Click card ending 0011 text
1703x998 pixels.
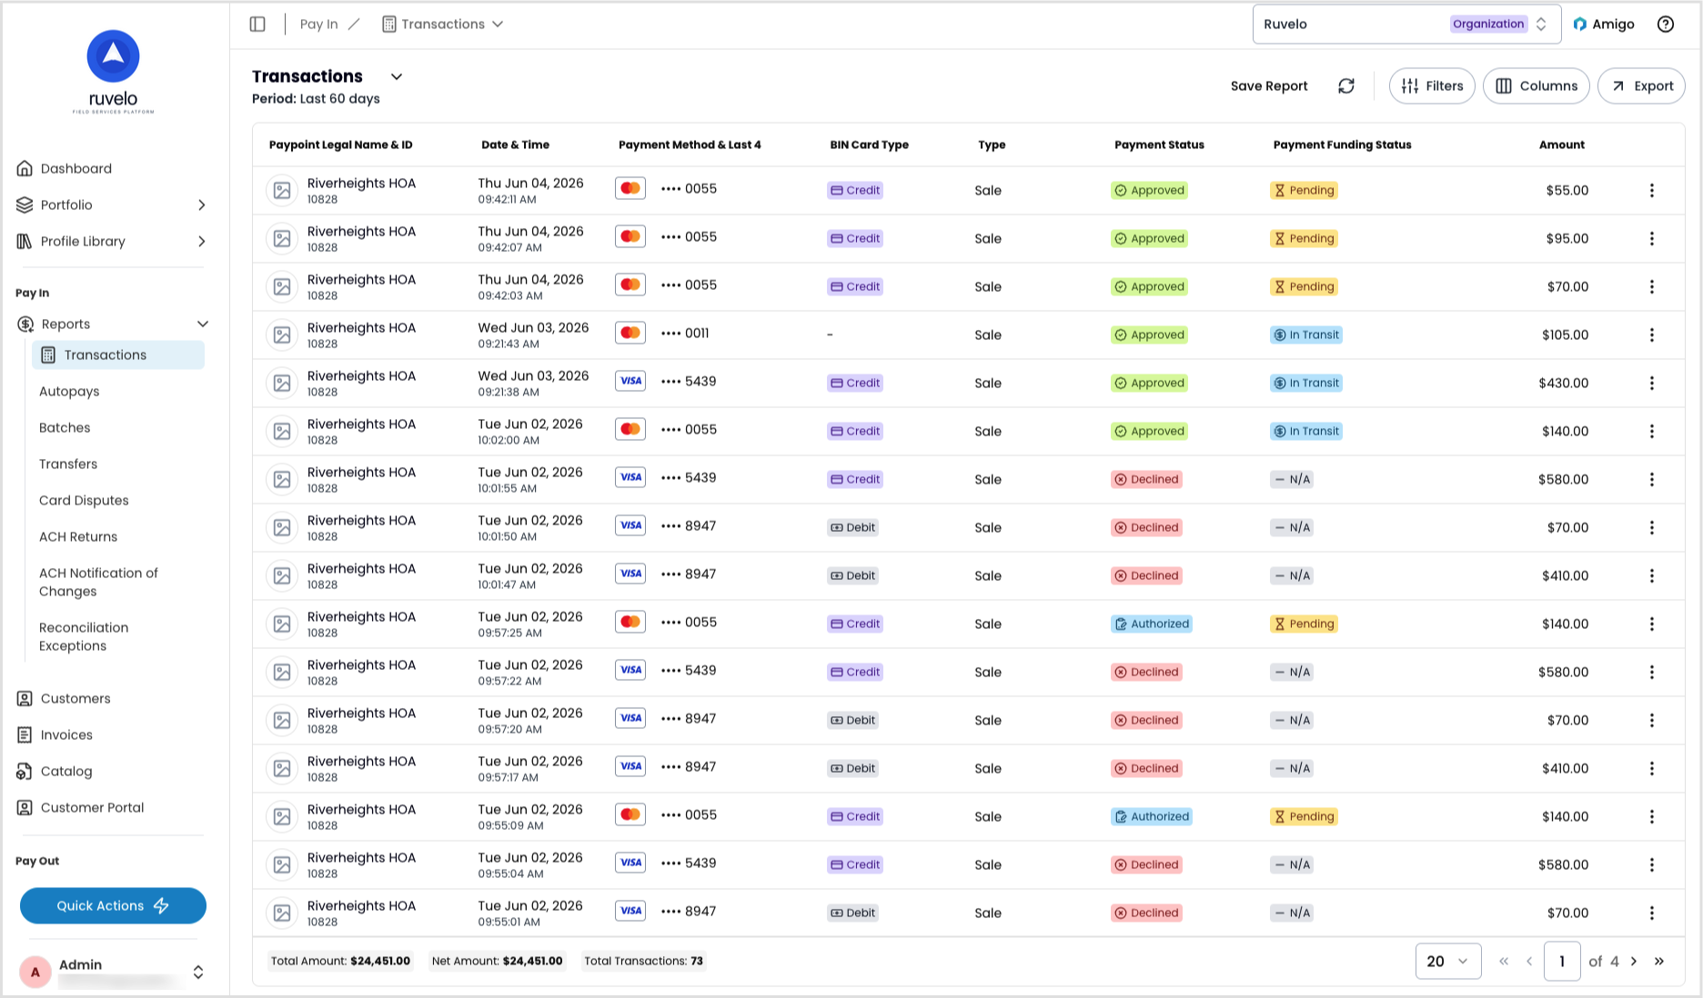[x=685, y=334]
